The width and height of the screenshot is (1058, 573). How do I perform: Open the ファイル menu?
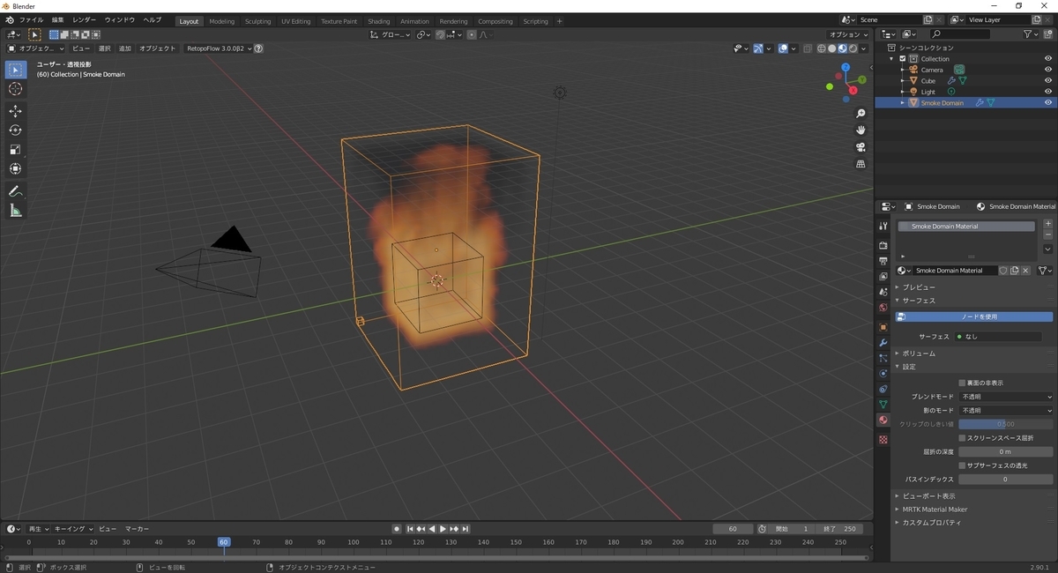[x=31, y=20]
